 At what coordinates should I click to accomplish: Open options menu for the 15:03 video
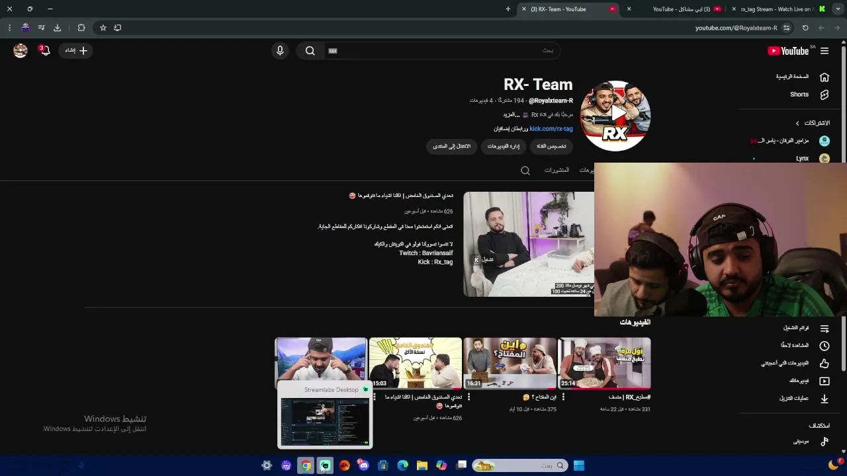click(x=375, y=397)
